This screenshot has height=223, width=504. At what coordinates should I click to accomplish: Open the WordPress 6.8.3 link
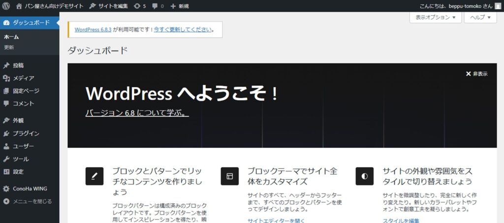93,30
